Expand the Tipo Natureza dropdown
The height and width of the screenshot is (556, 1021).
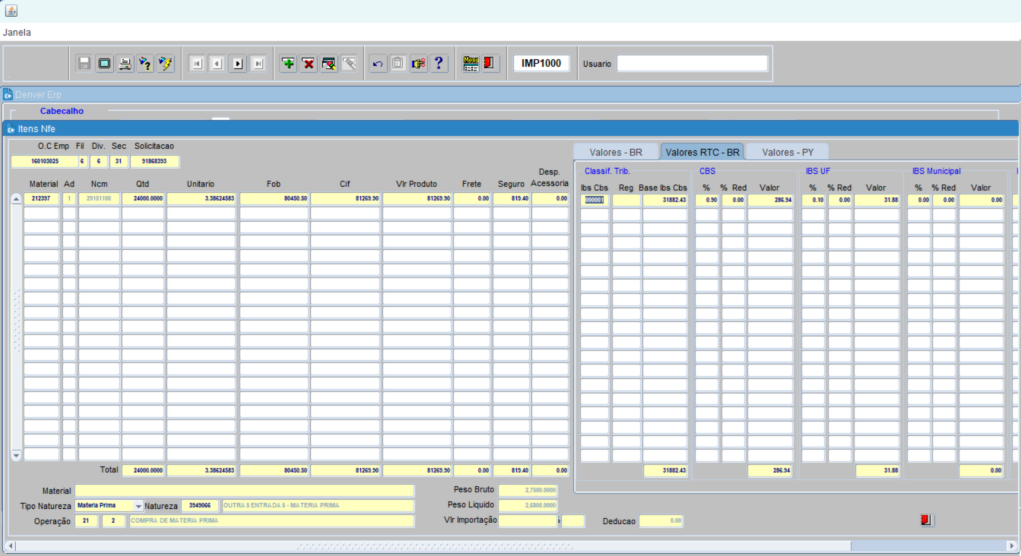coord(138,506)
